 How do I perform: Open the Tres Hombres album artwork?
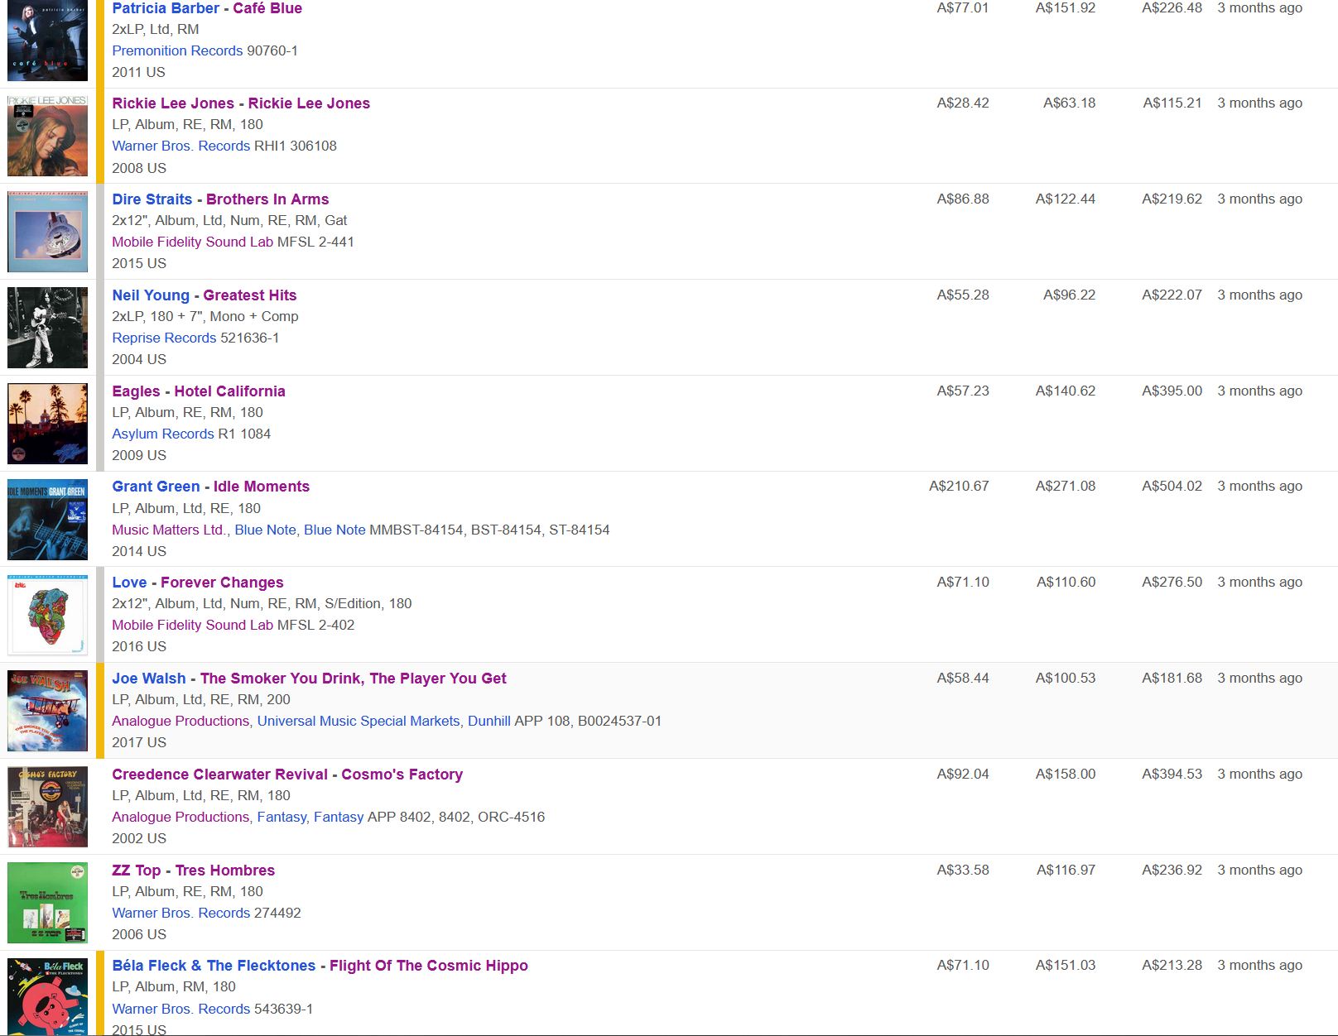click(x=47, y=903)
